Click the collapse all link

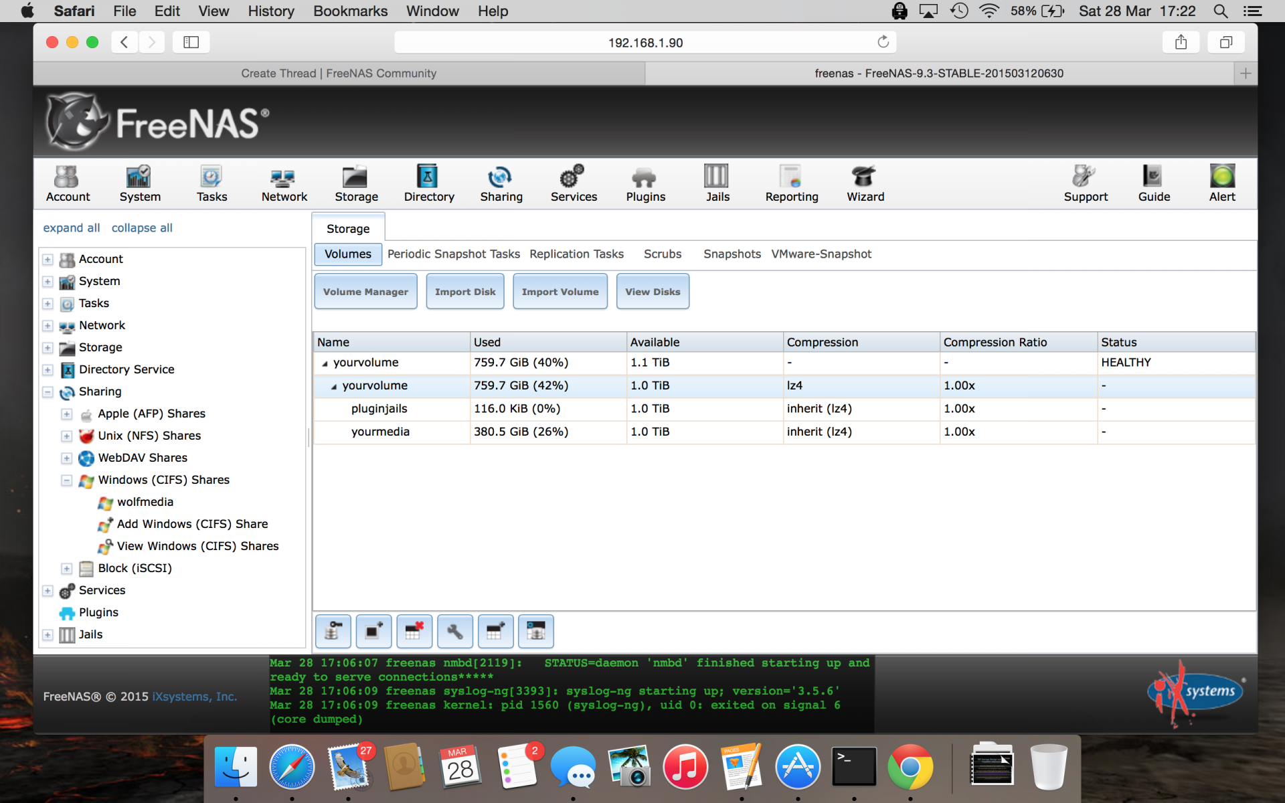[x=142, y=228]
